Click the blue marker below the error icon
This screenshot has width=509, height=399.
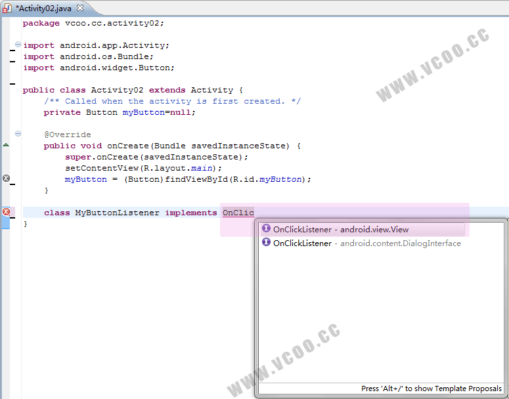tap(7, 223)
